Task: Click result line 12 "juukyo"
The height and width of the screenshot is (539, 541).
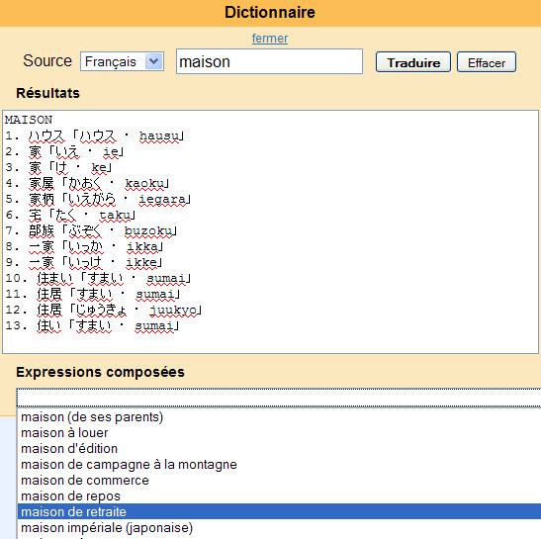Action: [104, 311]
